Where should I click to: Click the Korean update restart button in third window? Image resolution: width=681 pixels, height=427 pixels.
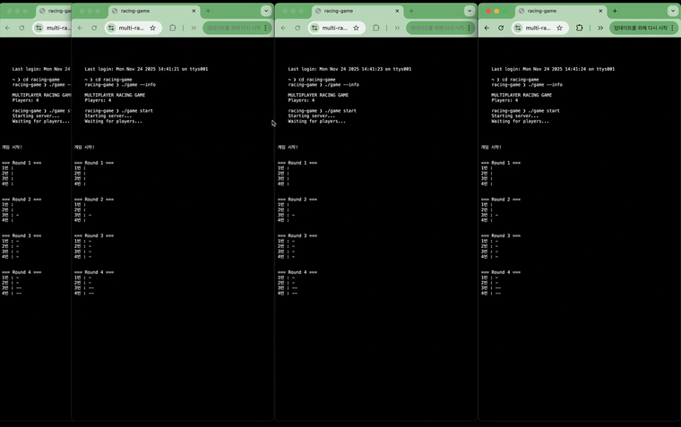437,28
